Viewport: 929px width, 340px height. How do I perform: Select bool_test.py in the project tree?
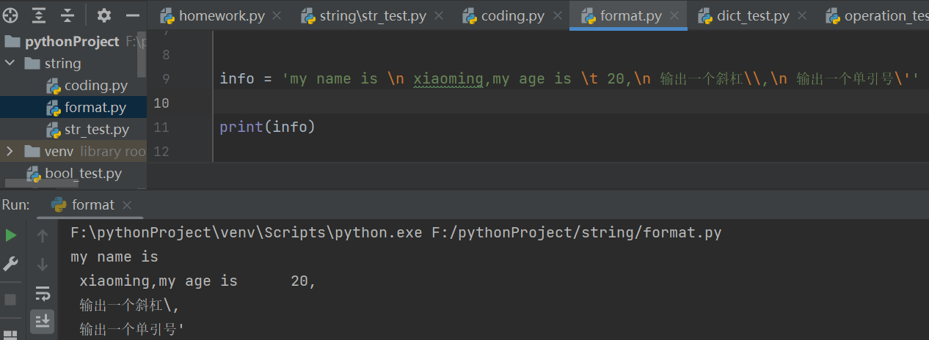[83, 174]
